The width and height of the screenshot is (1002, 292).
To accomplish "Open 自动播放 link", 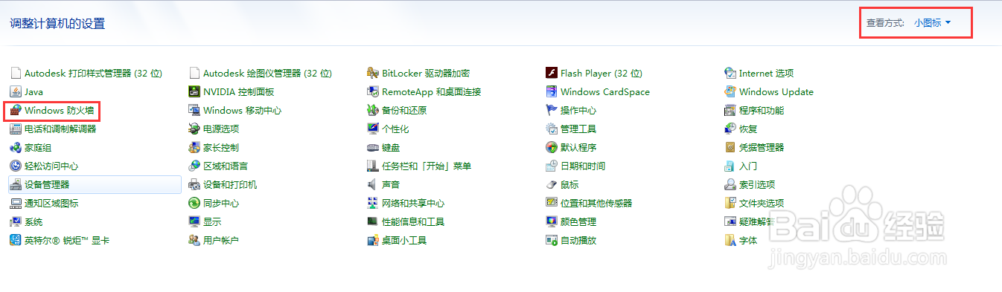I will click(578, 241).
